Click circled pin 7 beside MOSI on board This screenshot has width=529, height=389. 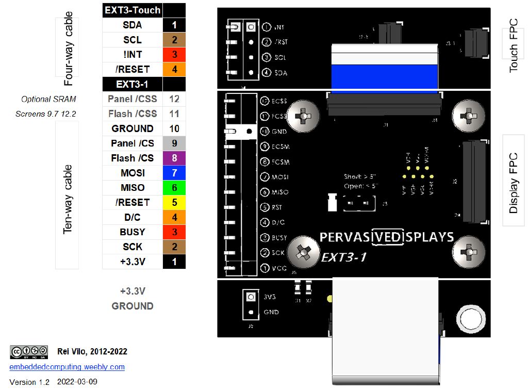264,176
